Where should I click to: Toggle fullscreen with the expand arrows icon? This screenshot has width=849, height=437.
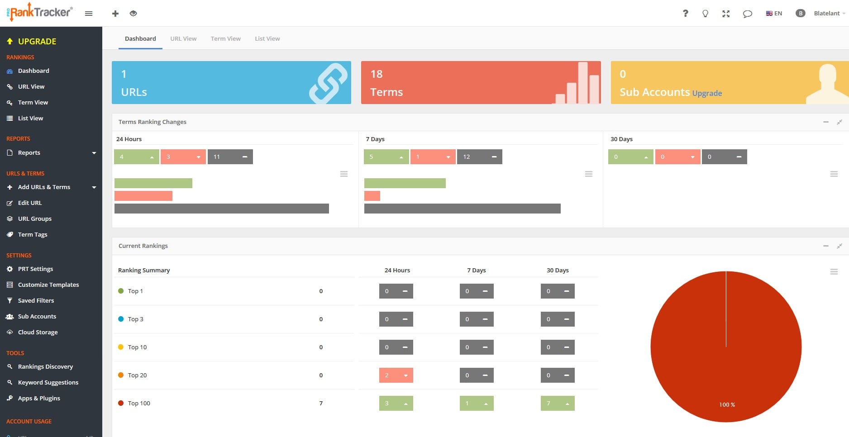726,14
